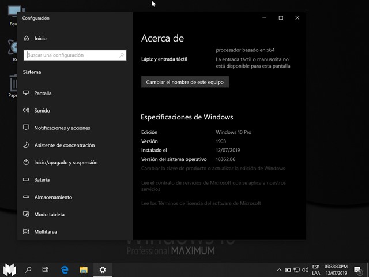369x277 pixels.
Task: Select the Windows 10 Pro edition text
Action: point(234,132)
